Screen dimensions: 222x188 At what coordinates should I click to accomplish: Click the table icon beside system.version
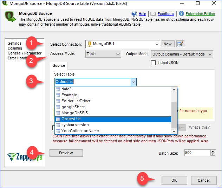click(x=58, y=125)
